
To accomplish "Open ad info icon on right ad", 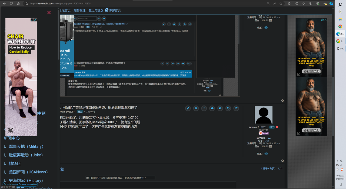I will (322, 20).
